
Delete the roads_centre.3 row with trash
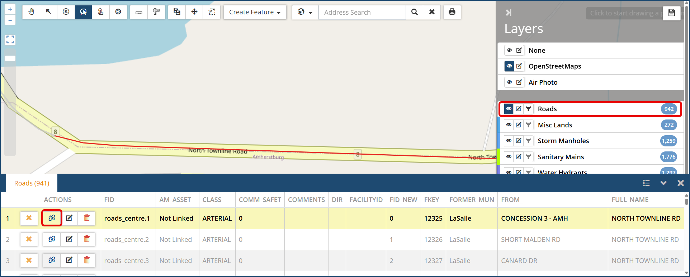[87, 260]
